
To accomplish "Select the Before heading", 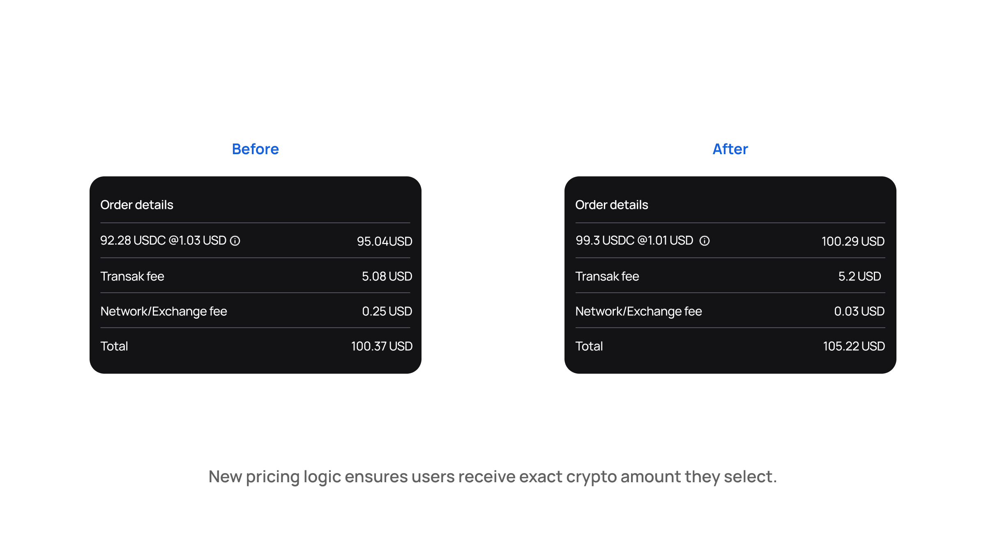I will click(255, 149).
